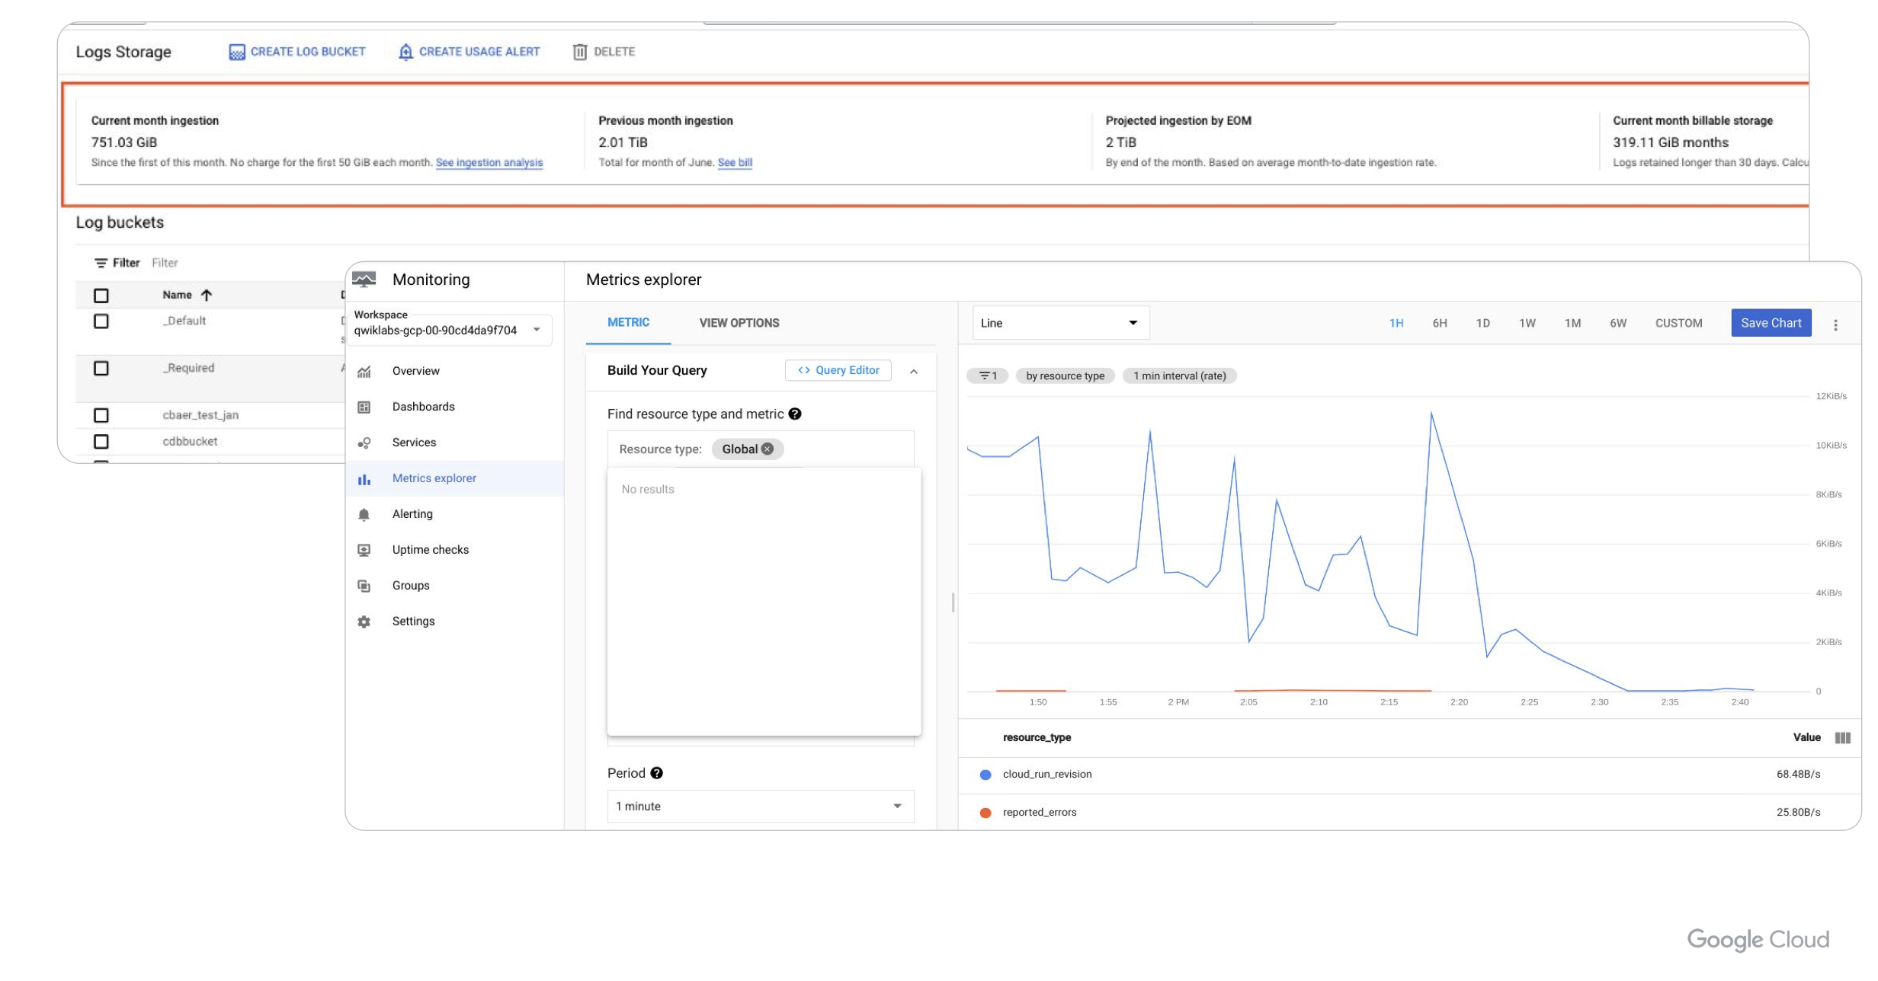Toggle the select-all checkbox in the header
The width and height of the screenshot is (1878, 981).
pos(101,296)
